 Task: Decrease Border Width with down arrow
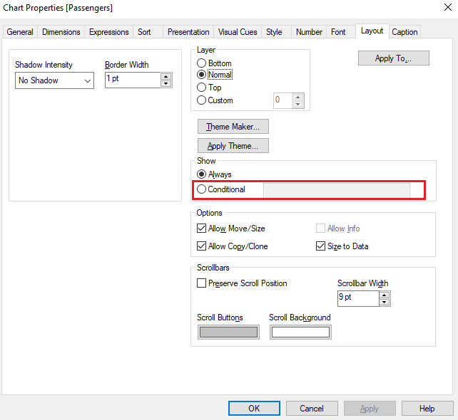[166, 84]
